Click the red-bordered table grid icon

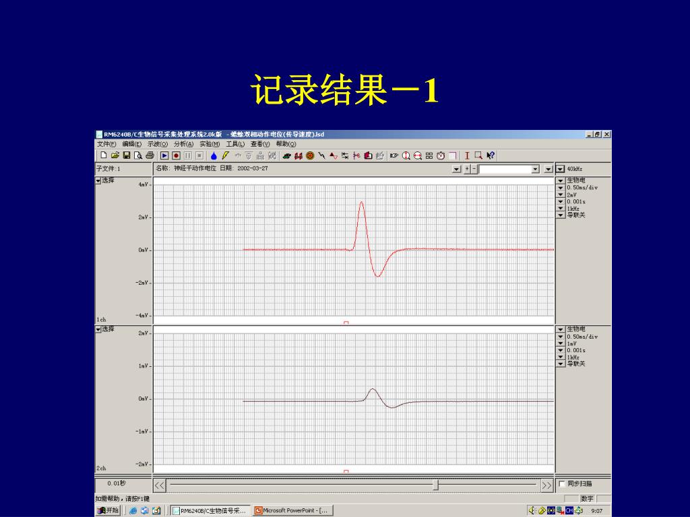452,156
